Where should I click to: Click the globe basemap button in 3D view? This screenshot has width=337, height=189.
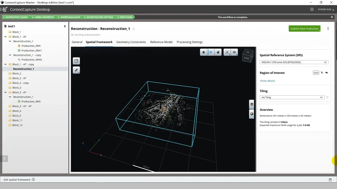pos(252,114)
